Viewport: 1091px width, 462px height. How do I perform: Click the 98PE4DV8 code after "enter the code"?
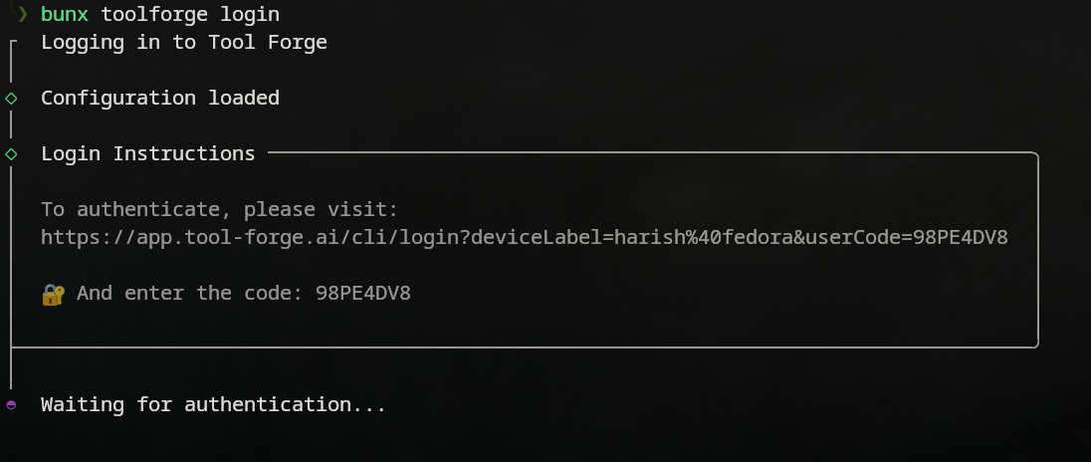tap(362, 293)
